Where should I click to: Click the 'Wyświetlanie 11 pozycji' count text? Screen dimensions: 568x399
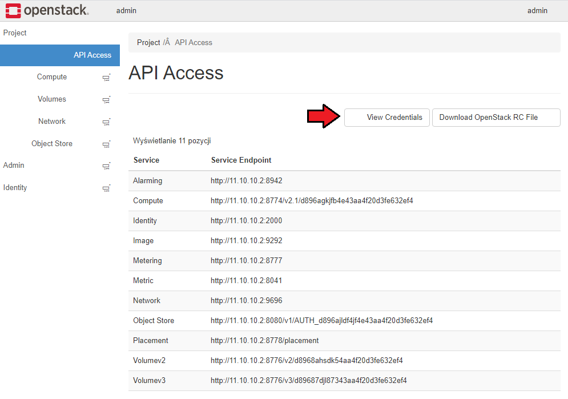tap(172, 140)
